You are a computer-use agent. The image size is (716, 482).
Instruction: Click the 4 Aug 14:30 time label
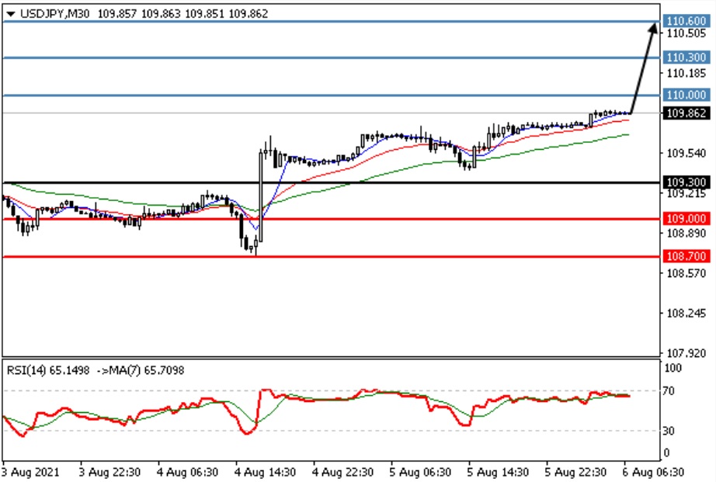coord(266,471)
